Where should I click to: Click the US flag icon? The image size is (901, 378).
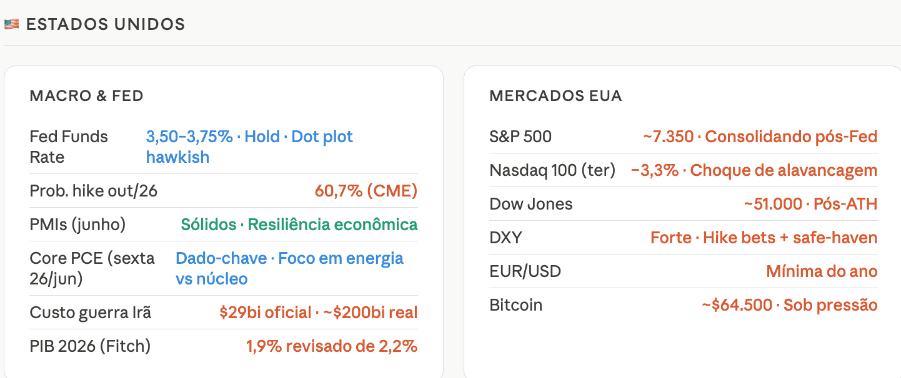click(x=11, y=24)
